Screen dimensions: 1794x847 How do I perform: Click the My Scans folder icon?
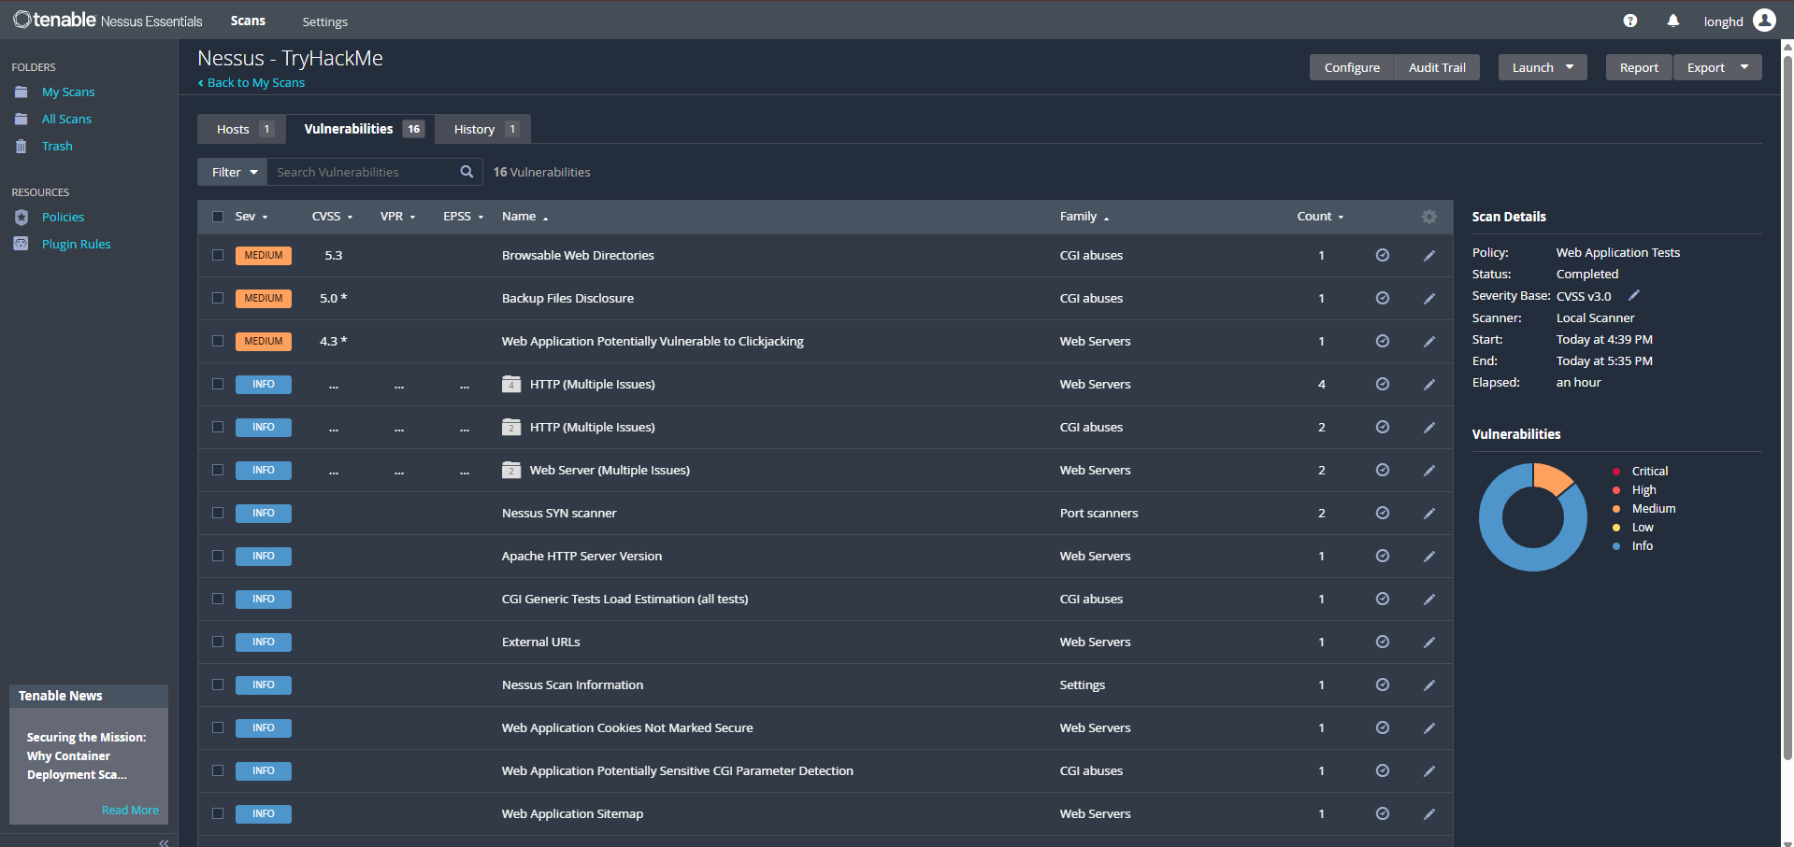[x=22, y=92]
